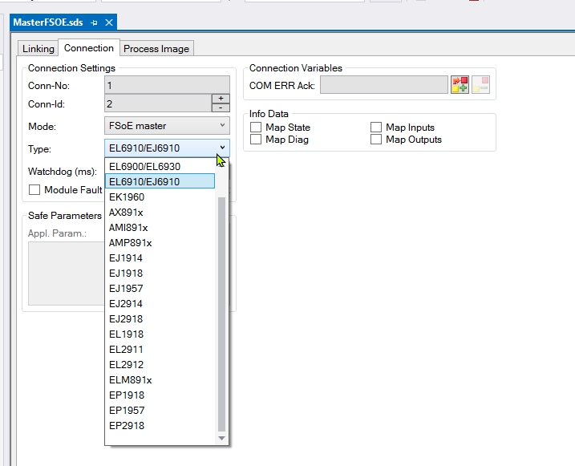This screenshot has width=575, height=466.
Task: Select EL6900/EL6930 from the type list
Action: 145,167
